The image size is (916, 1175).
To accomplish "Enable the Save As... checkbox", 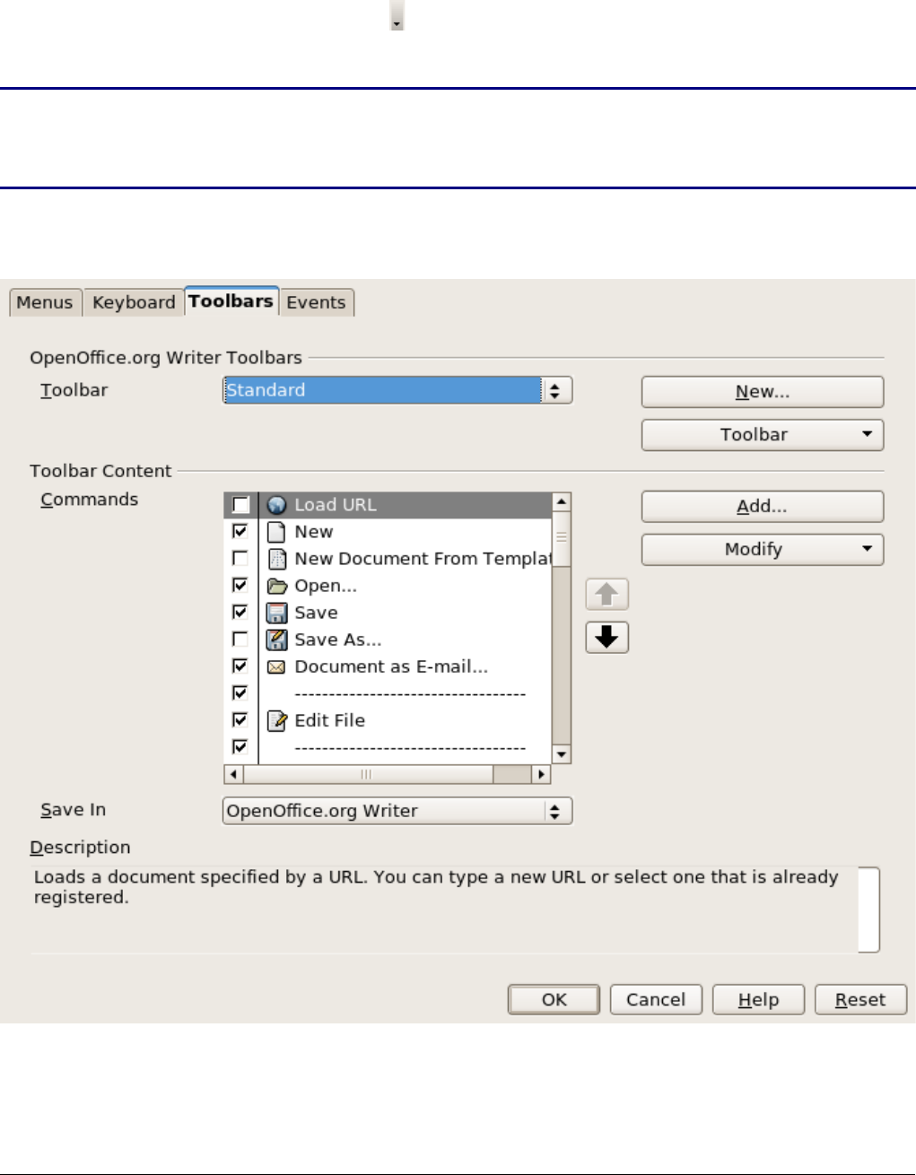I will (240, 639).
